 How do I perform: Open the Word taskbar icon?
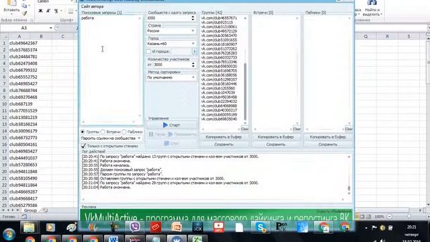point(113,239)
